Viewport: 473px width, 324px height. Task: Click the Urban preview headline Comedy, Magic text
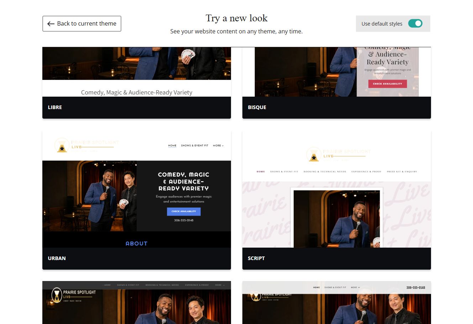tap(184, 182)
